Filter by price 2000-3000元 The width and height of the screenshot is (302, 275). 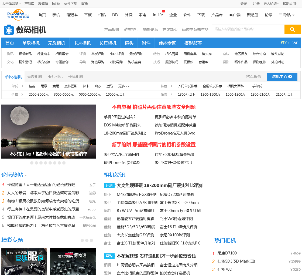39,94
